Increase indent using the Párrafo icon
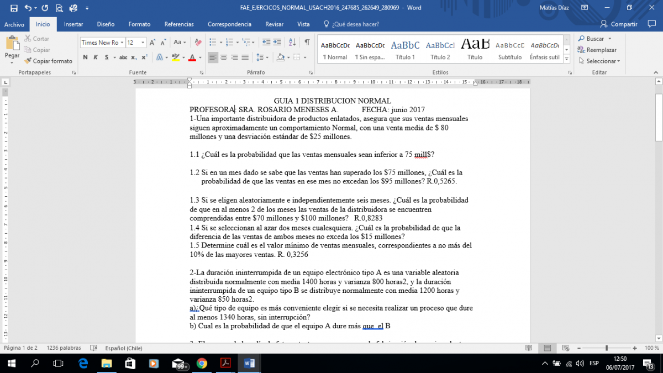 coord(277,43)
